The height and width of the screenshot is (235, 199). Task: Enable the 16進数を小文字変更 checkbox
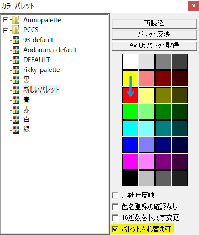(115, 218)
